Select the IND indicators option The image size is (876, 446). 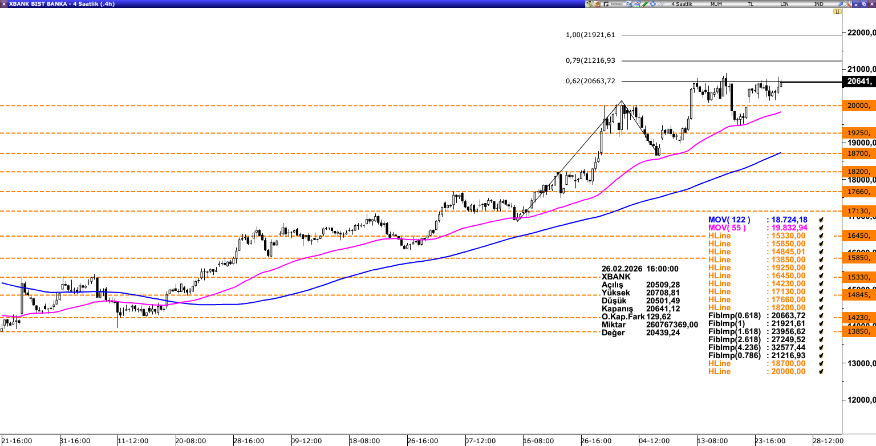[818, 4]
